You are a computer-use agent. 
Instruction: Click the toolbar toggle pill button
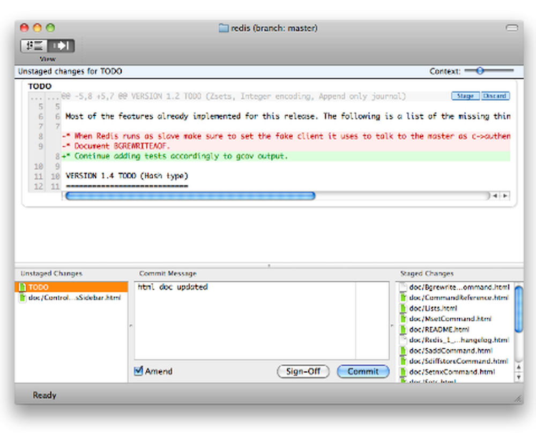click(x=512, y=28)
